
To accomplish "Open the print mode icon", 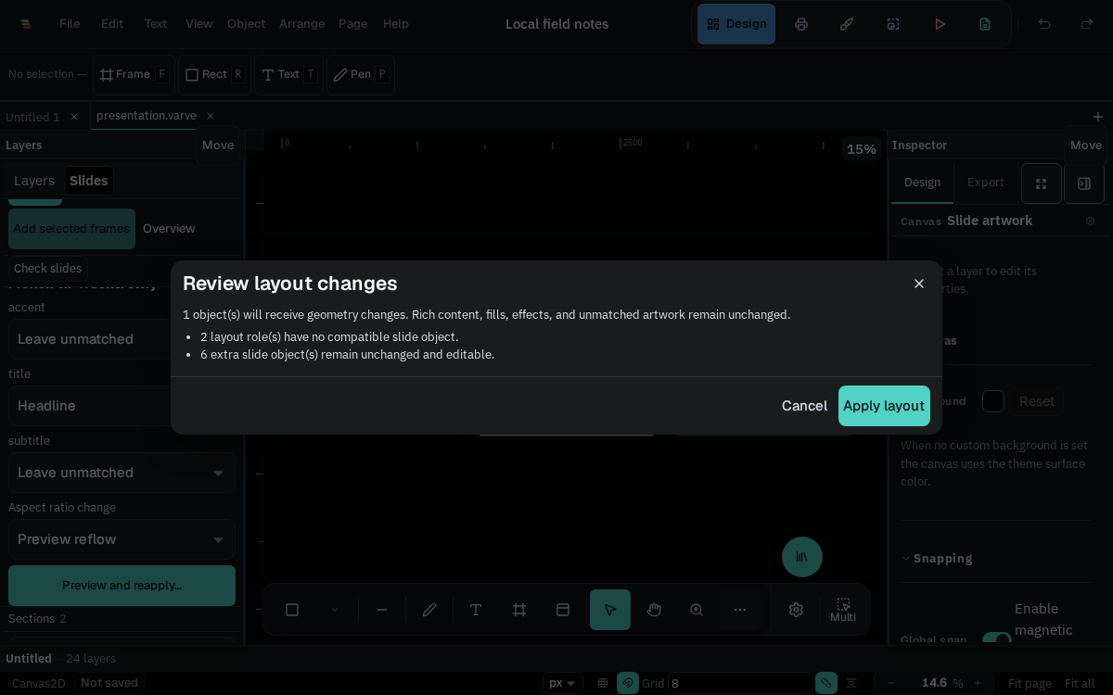I will coord(801,24).
